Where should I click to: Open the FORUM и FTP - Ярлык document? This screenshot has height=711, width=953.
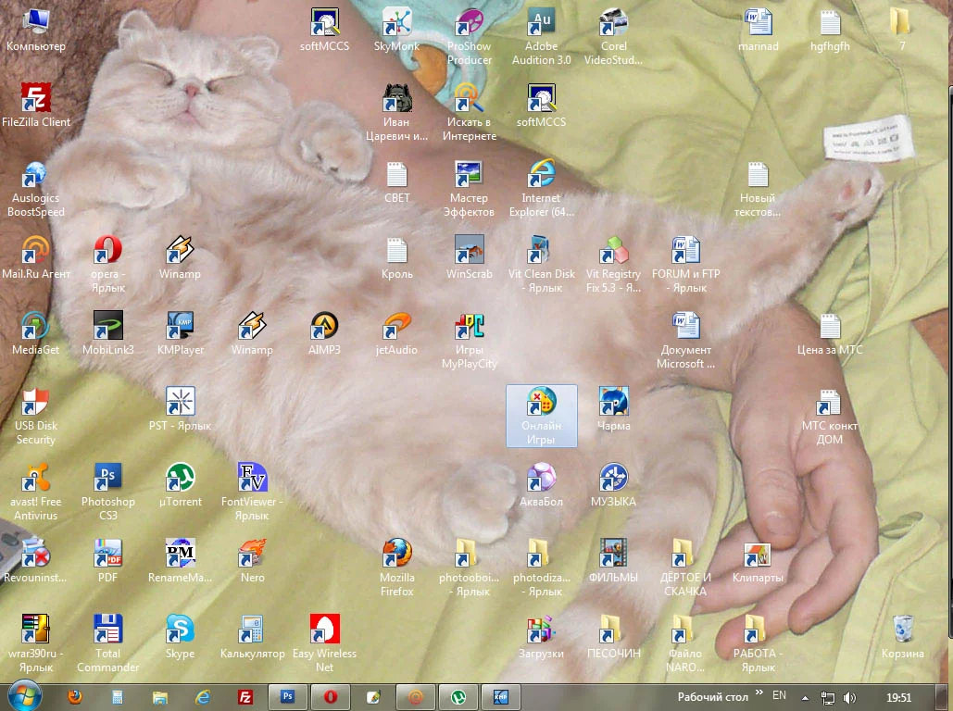[x=685, y=265]
